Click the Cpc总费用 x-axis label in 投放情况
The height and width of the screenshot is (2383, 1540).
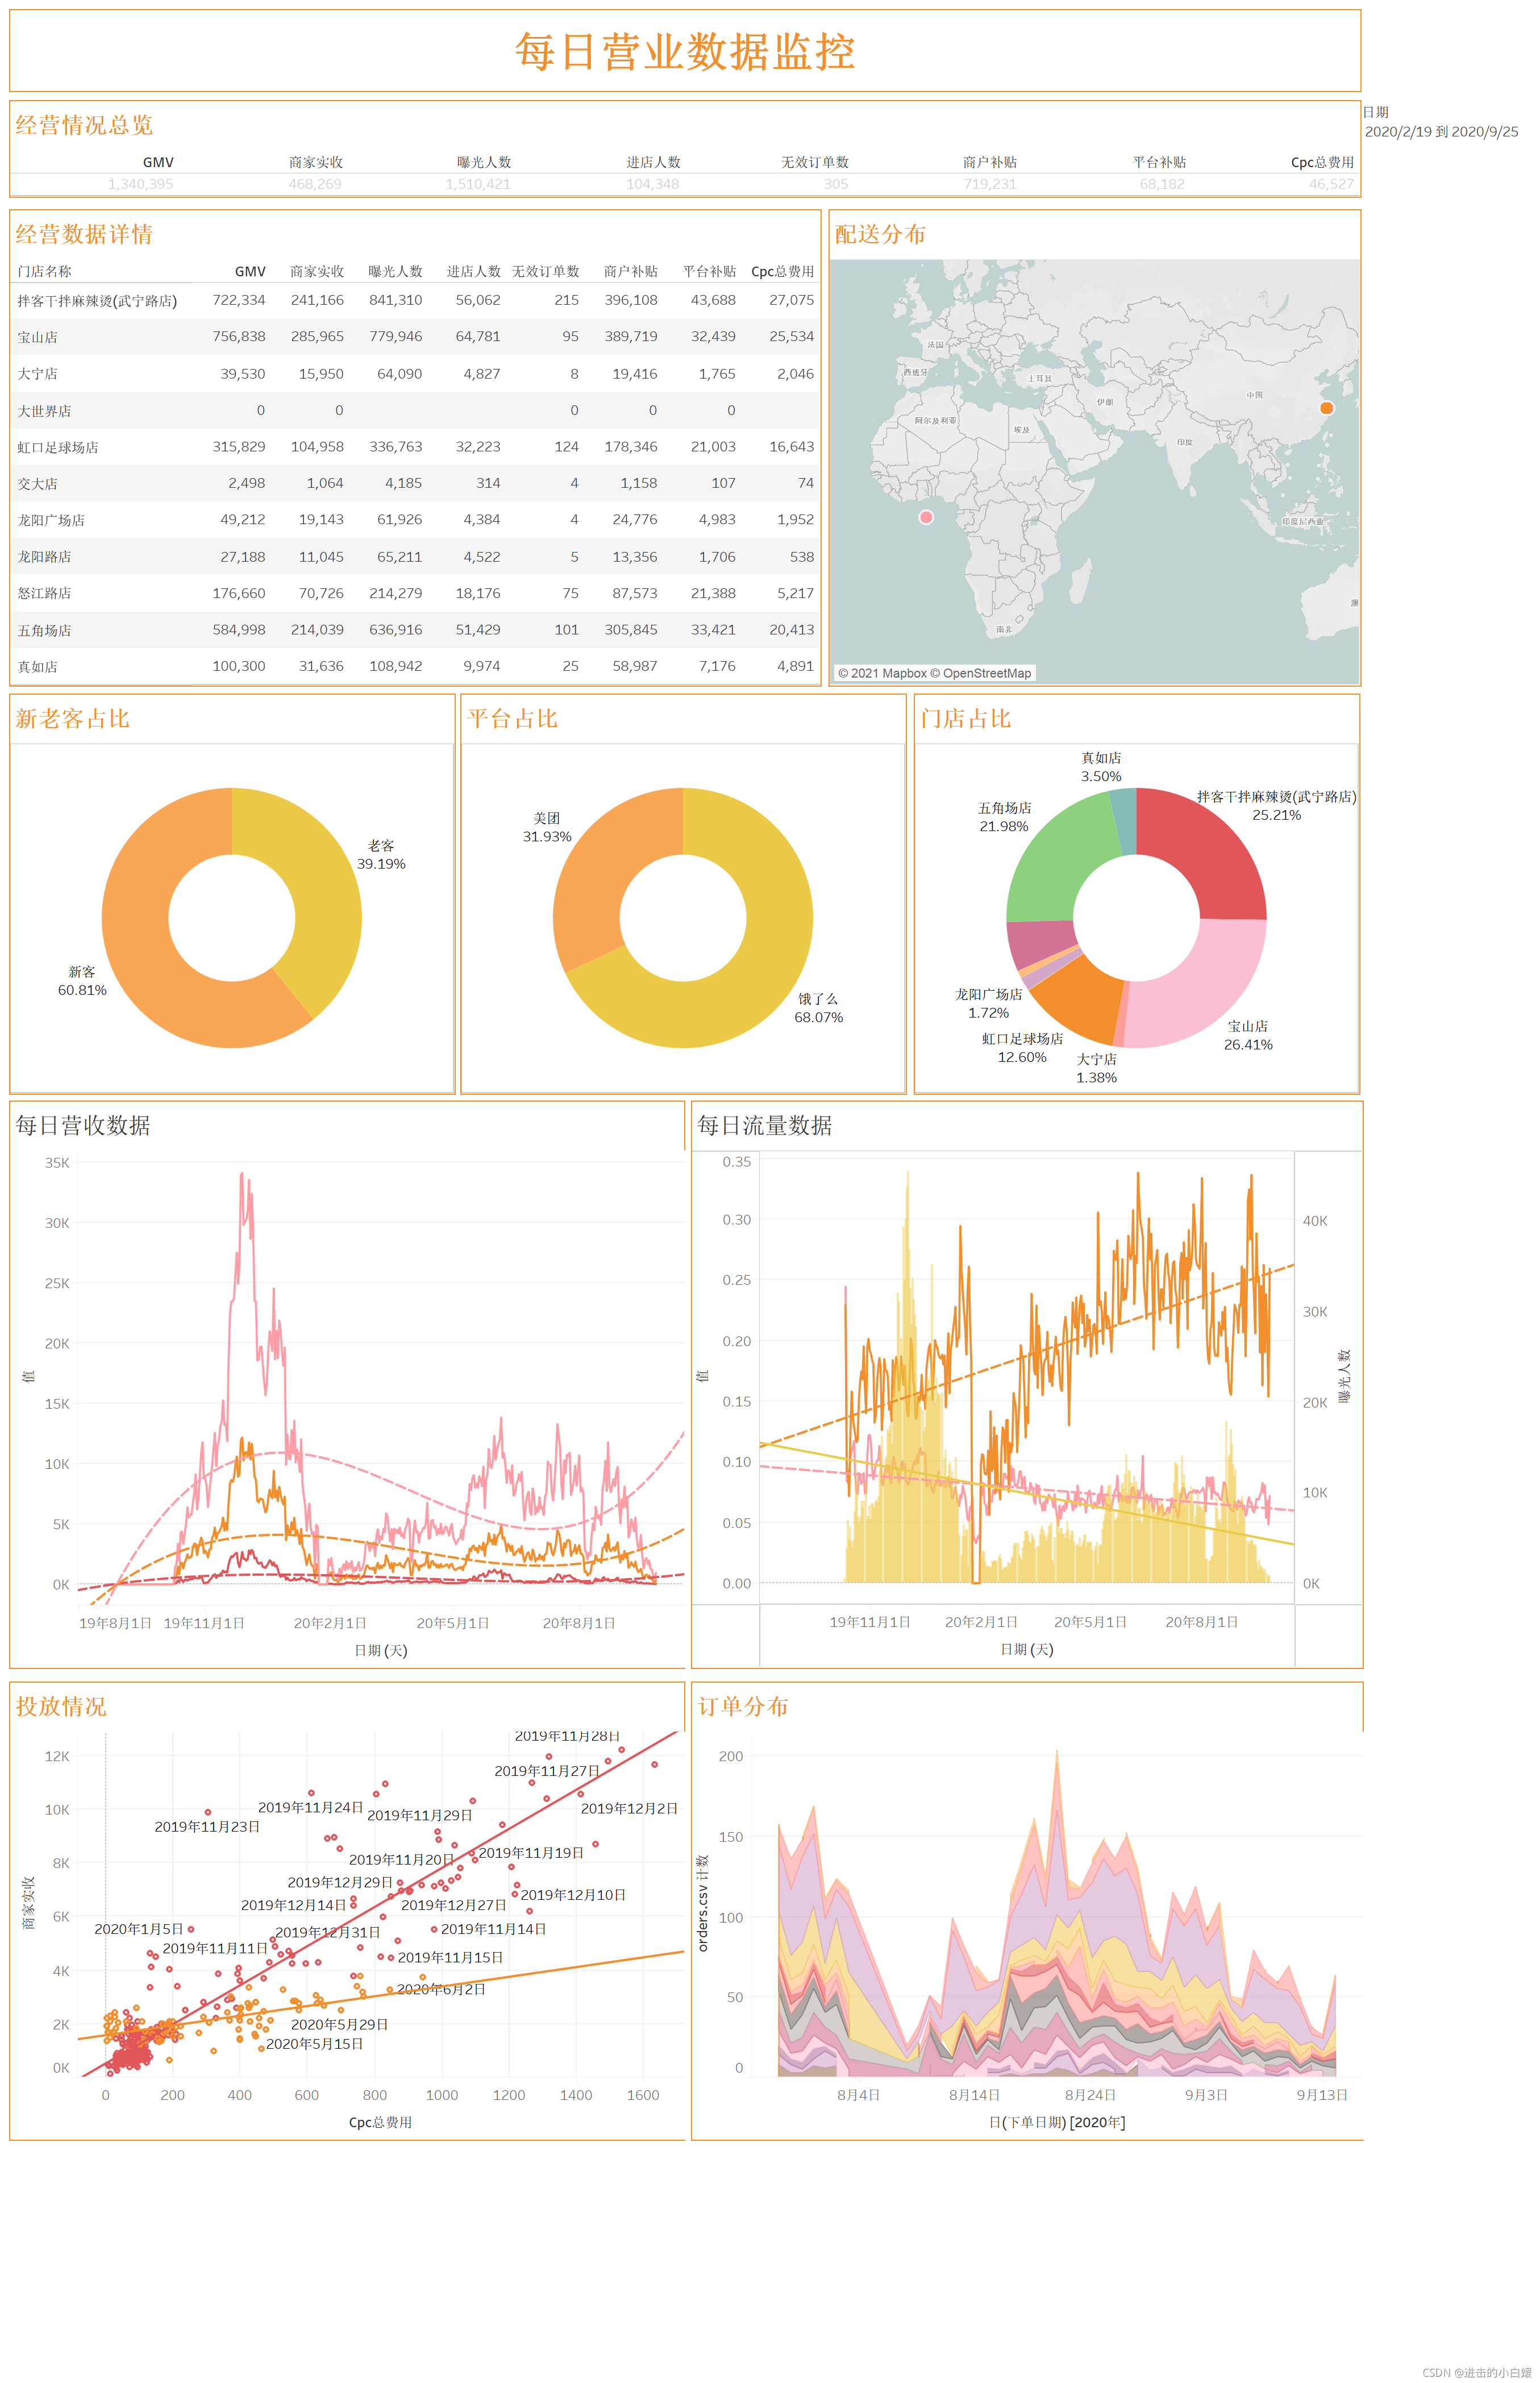[380, 2122]
